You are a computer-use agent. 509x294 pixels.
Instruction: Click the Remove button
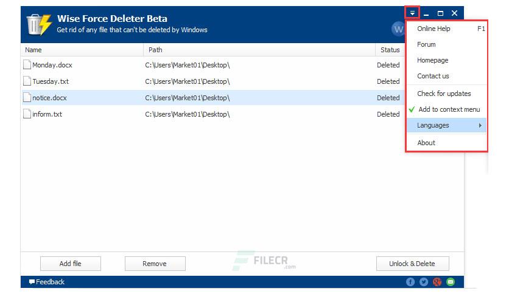coord(155,264)
